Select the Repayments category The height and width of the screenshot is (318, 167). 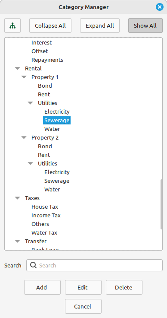(47, 60)
